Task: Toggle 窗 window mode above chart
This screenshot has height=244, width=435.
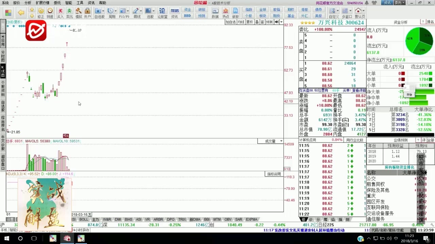Action: pos(262,22)
